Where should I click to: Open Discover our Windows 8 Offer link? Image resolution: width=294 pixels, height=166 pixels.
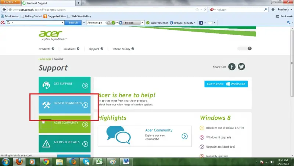pos(225,128)
